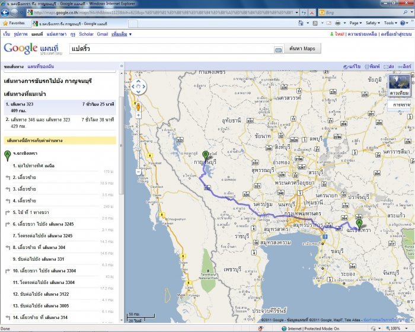
Task: Open the รูปภาพ (Images) link
Action: (x=21, y=34)
